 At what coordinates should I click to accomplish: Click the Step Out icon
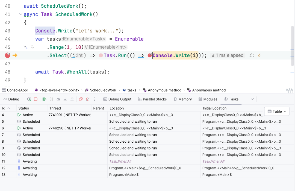72,99
